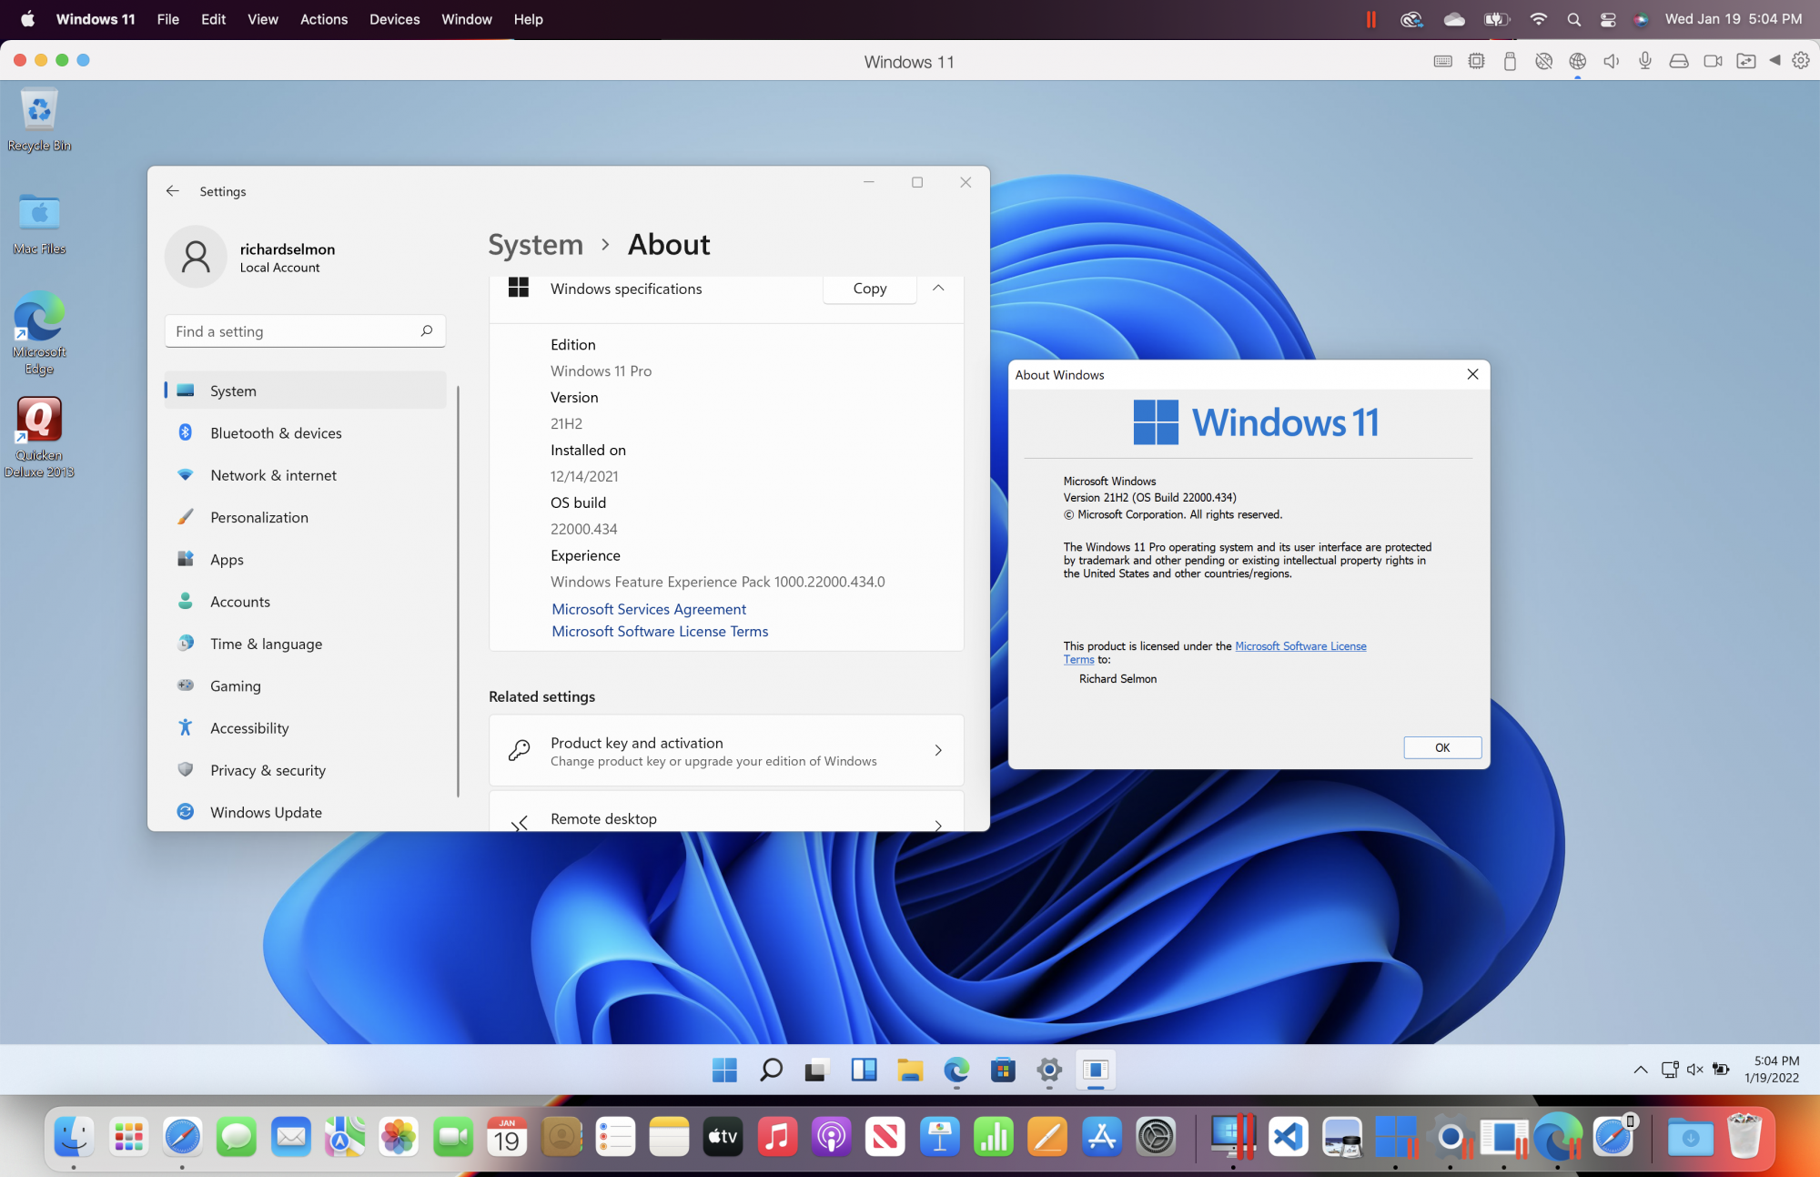Click the settings sidebar scrollbar

(x=458, y=592)
